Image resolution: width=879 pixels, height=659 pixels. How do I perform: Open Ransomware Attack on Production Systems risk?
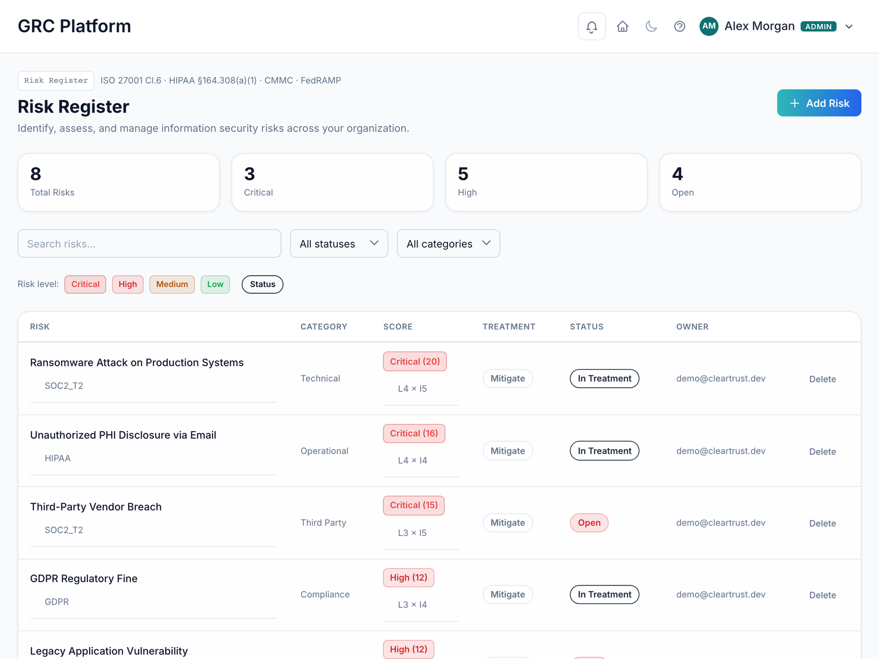pos(137,362)
